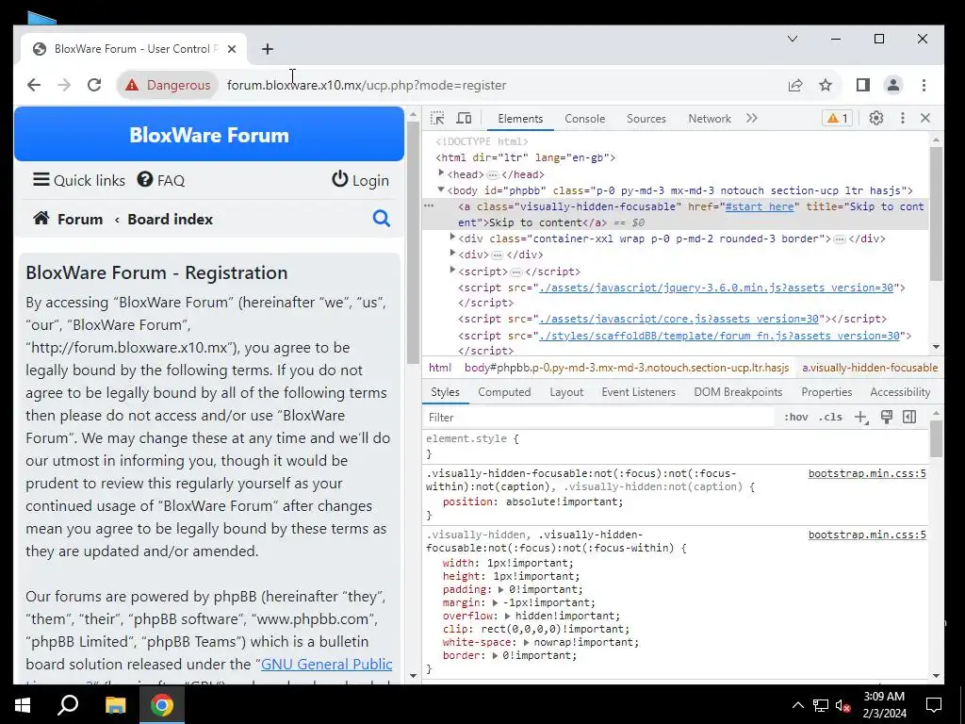Open the Chrome profile avatar
The image size is (965, 724).
[893, 85]
